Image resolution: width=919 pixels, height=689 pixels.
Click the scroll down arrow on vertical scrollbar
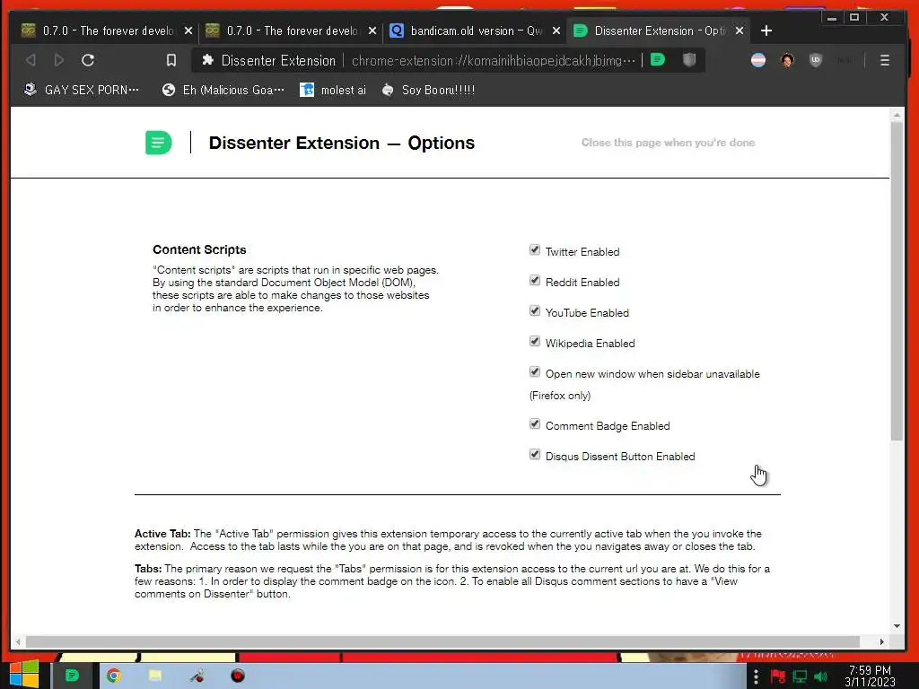897,625
